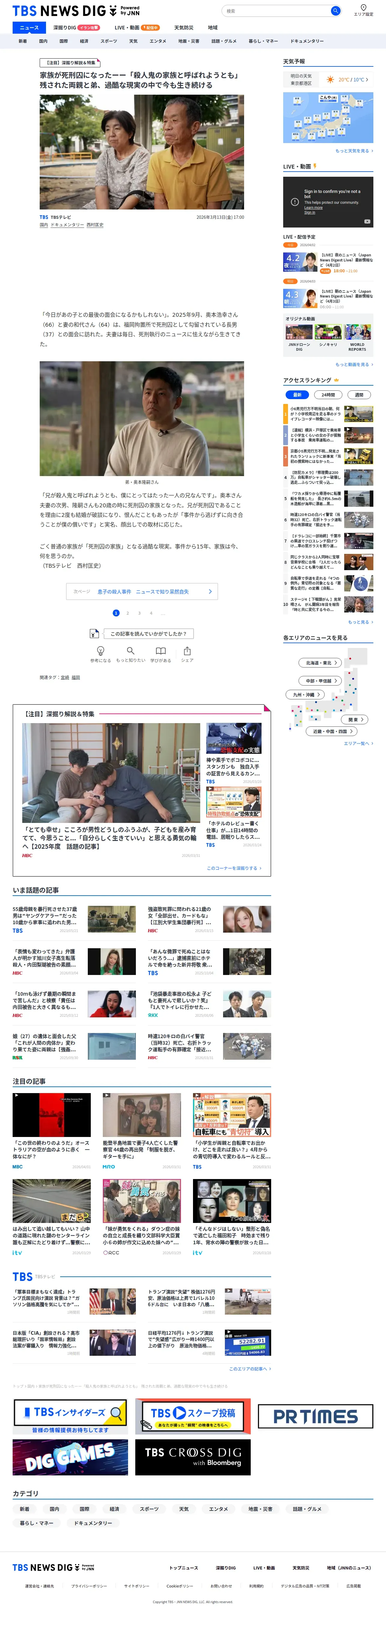
Task: Click このエリアの記事へ link
Action: point(250,1368)
